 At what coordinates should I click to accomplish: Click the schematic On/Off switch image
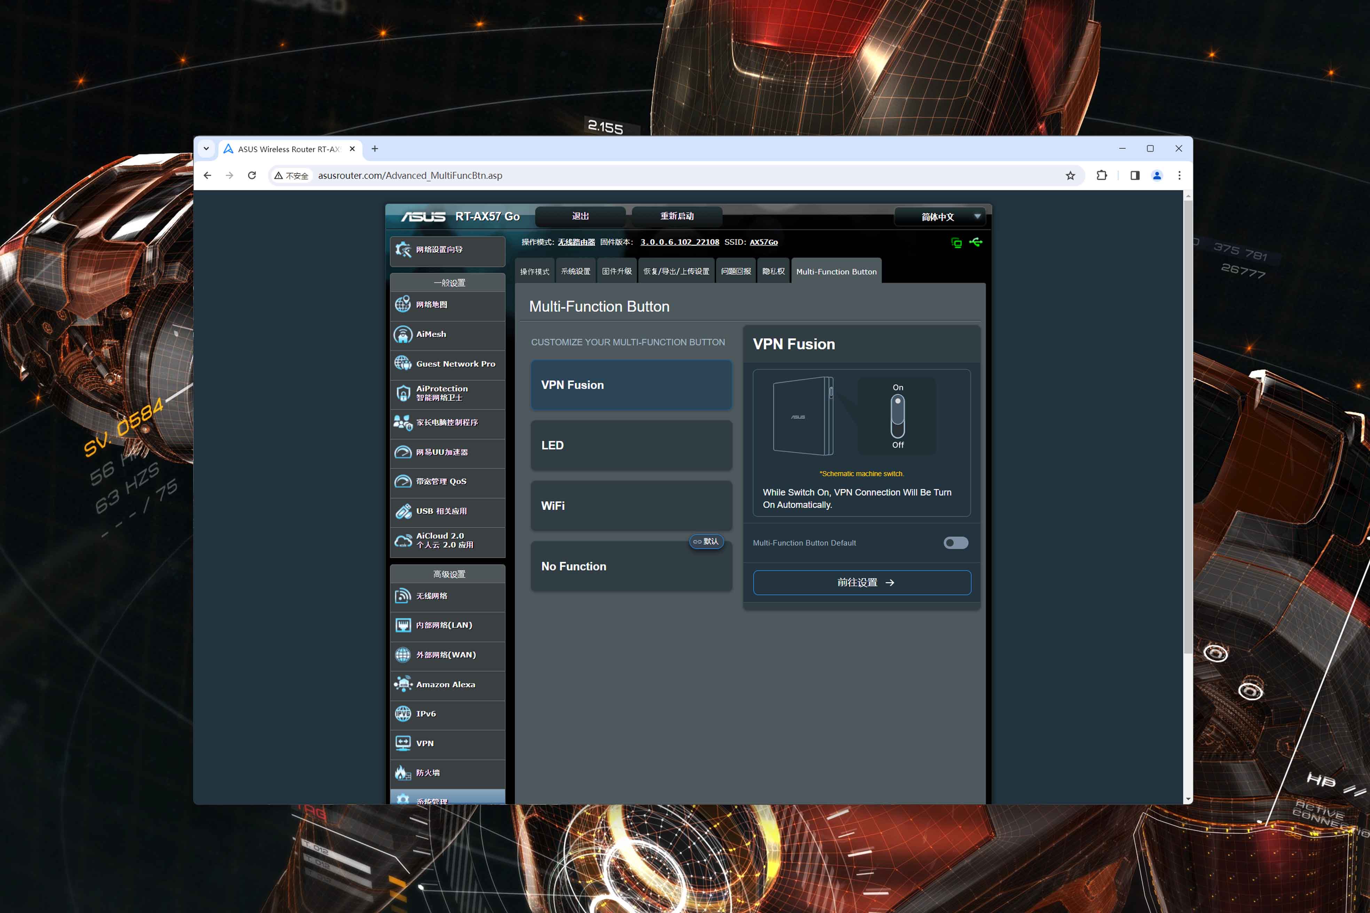[897, 416]
